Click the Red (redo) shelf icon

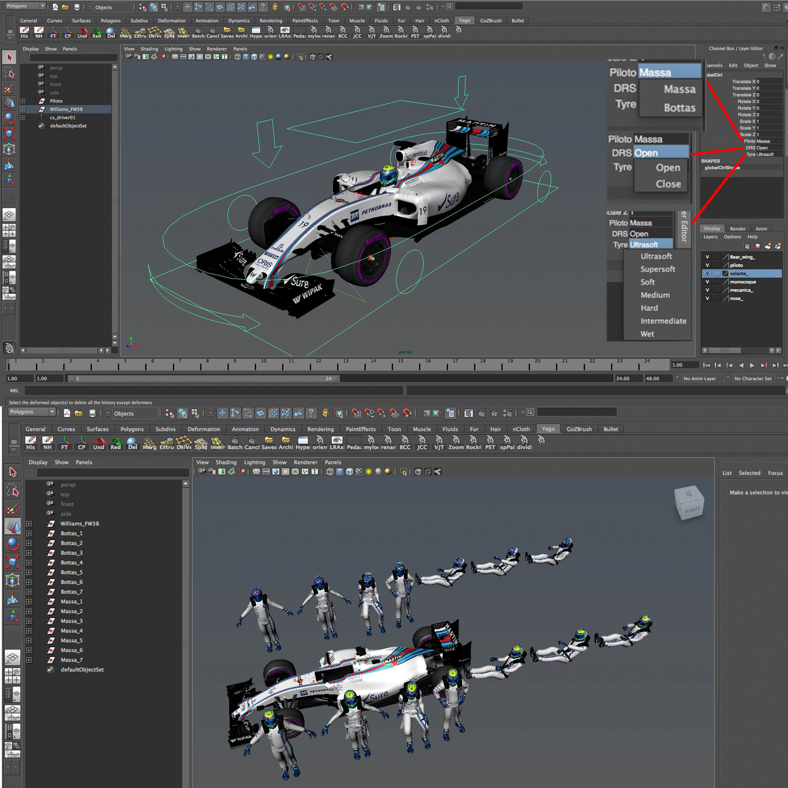pyautogui.click(x=97, y=32)
